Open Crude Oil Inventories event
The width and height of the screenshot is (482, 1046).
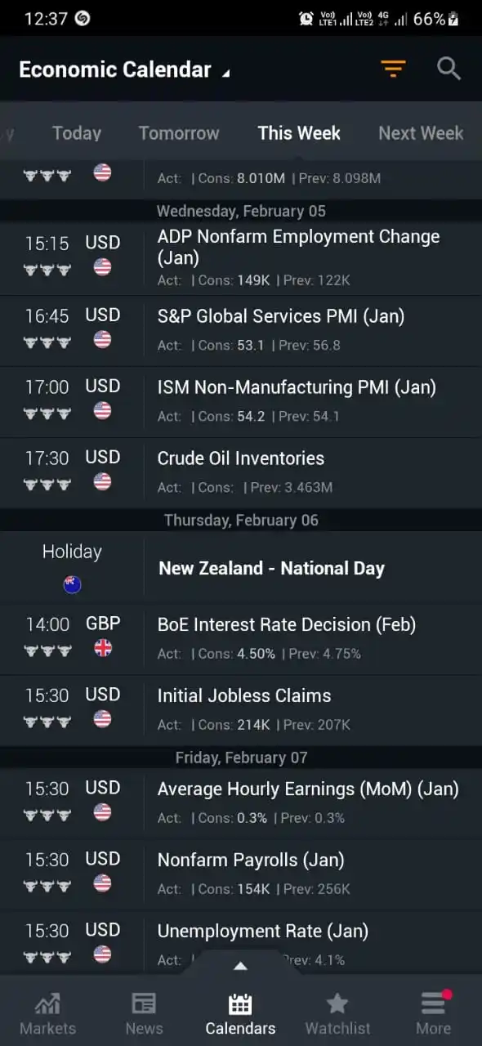(x=241, y=473)
